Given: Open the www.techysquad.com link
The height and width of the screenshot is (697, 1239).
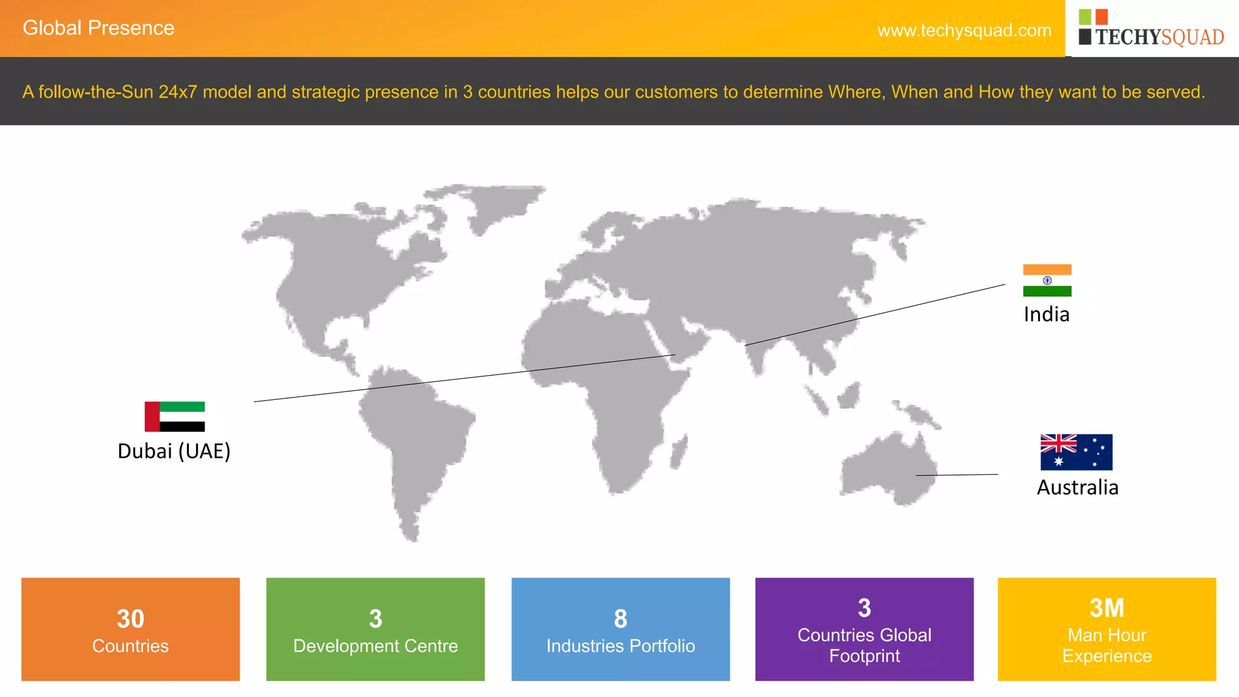Looking at the screenshot, I should 964,30.
